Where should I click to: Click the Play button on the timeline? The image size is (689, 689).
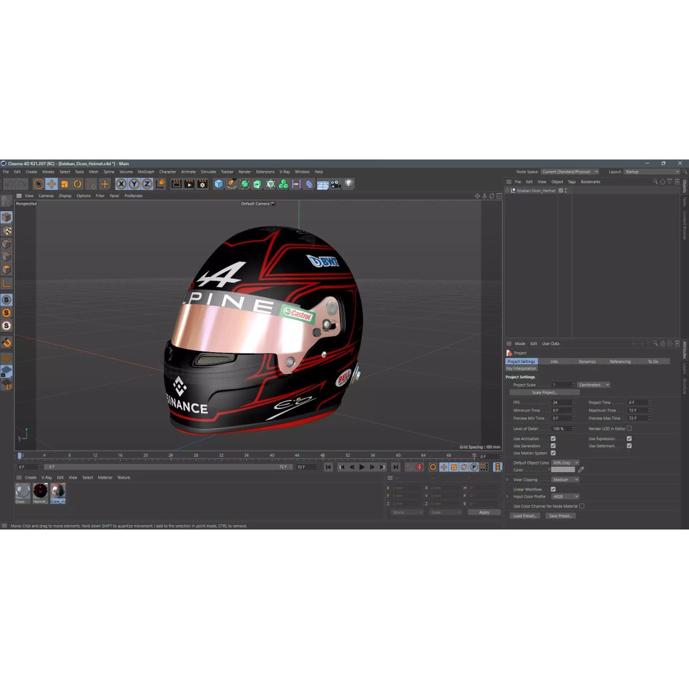click(x=362, y=467)
